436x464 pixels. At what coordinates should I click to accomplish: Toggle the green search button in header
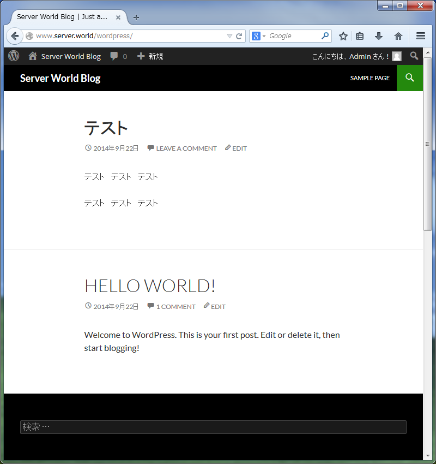[x=410, y=78]
